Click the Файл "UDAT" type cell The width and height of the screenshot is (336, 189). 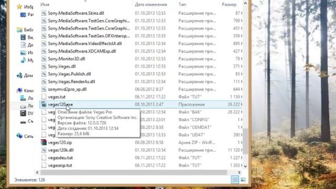point(192,135)
